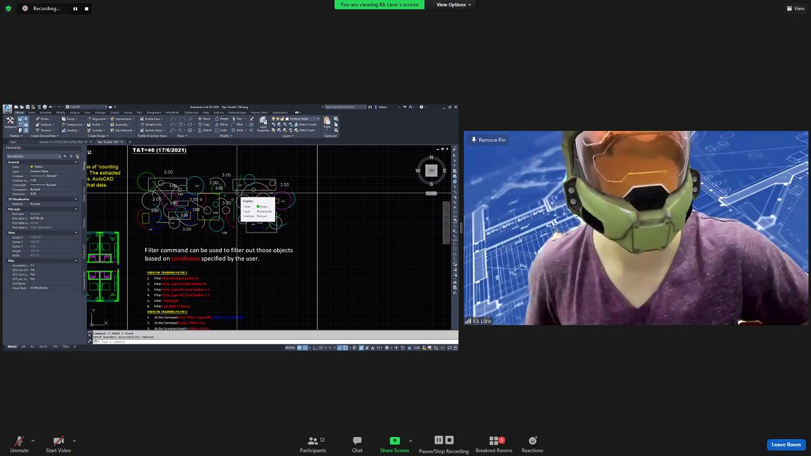811x456 pixels.
Task: Collapse the General section in Properties
Action: [76, 162]
